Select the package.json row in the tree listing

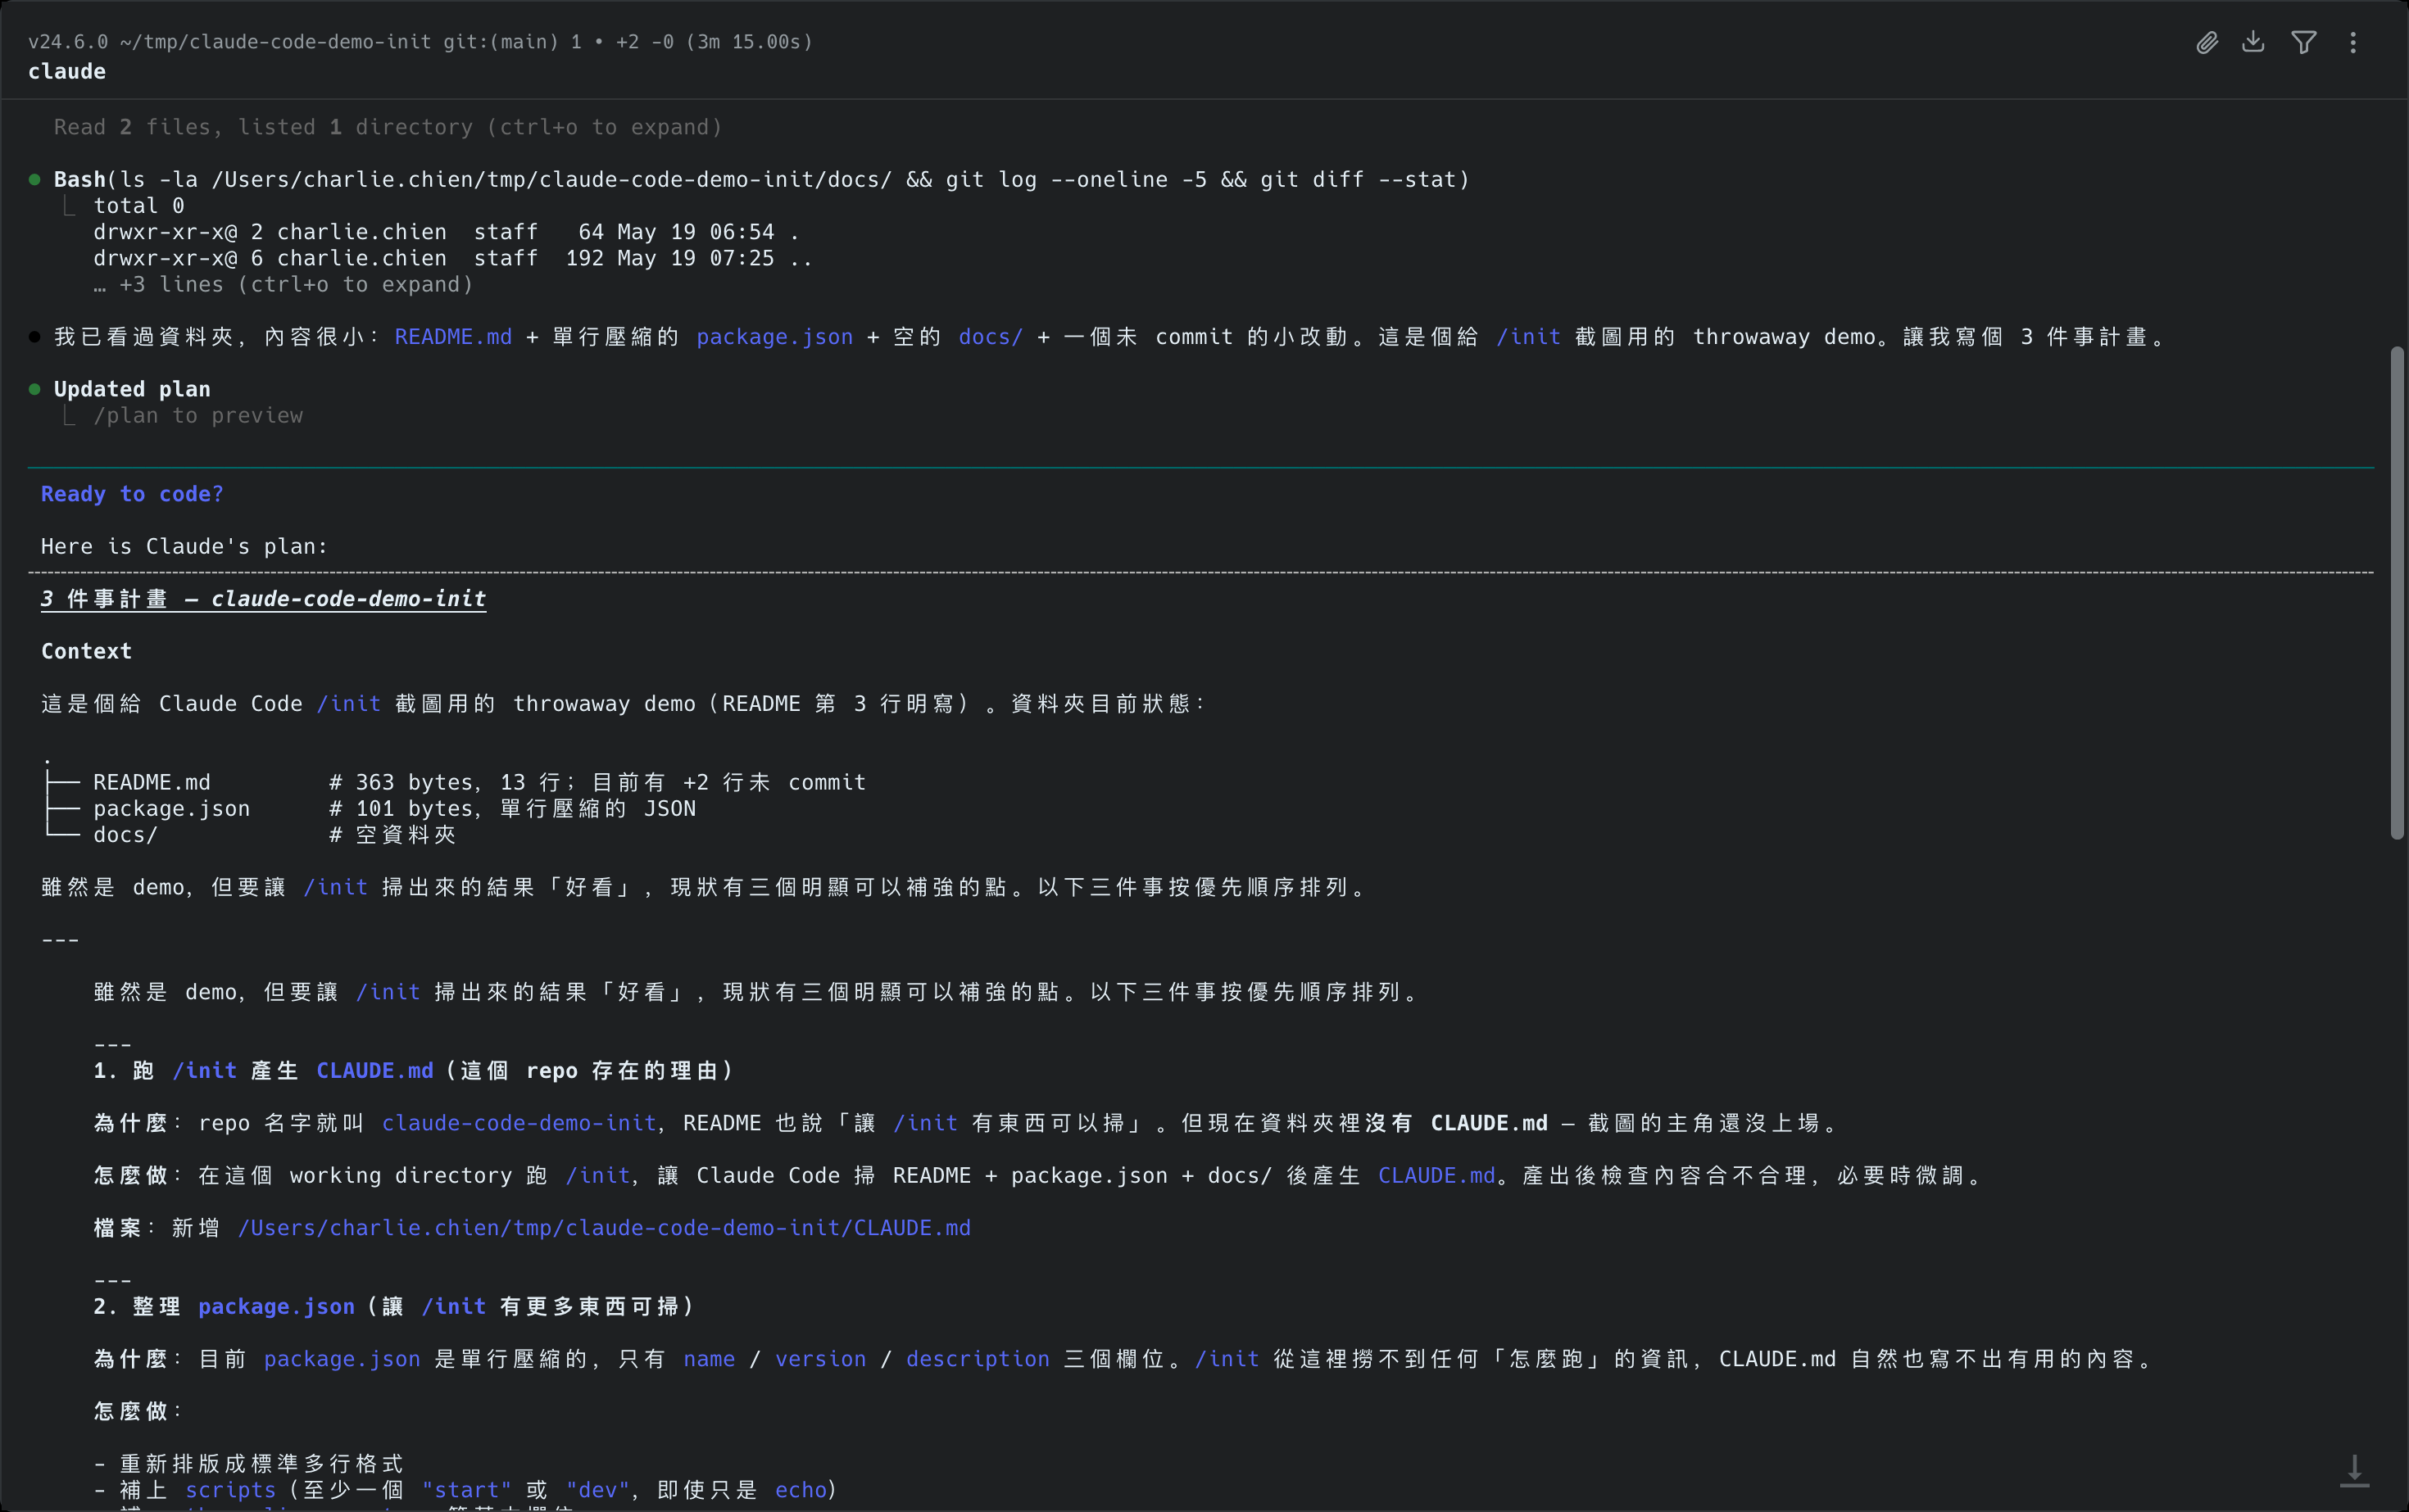point(370,809)
